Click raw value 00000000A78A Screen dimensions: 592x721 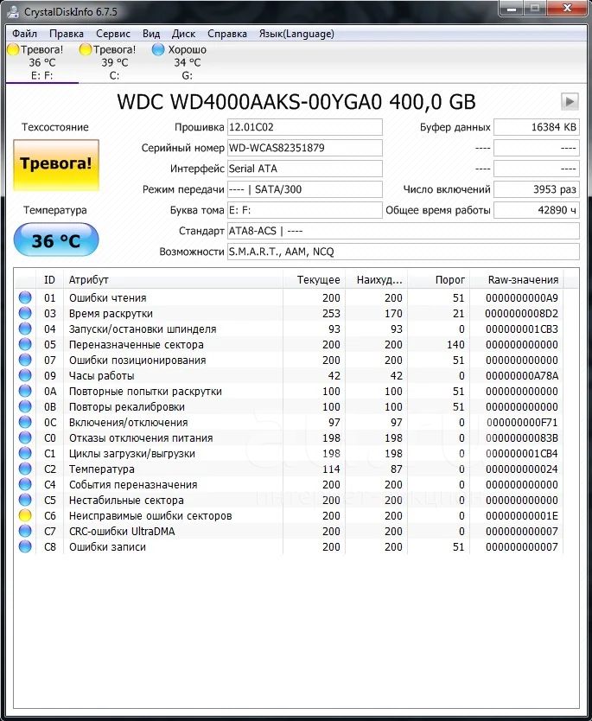[522, 376]
